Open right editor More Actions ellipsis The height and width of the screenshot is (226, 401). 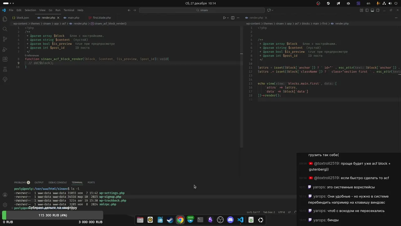[x=396, y=18]
